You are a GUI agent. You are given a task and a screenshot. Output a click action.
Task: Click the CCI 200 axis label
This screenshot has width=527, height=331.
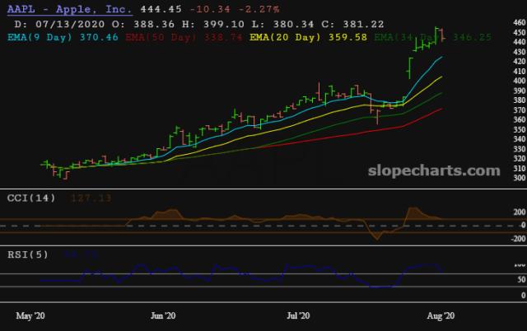coord(520,212)
